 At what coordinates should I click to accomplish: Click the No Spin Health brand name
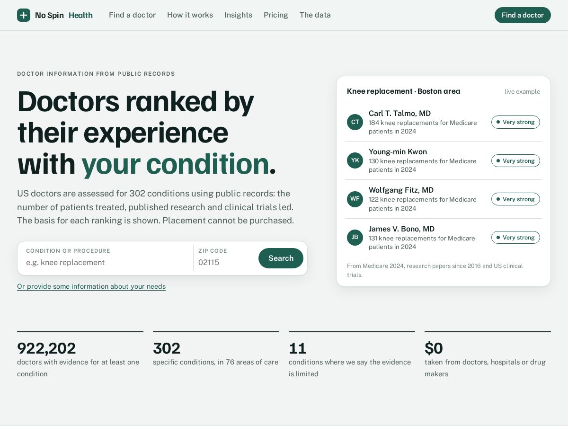click(64, 15)
